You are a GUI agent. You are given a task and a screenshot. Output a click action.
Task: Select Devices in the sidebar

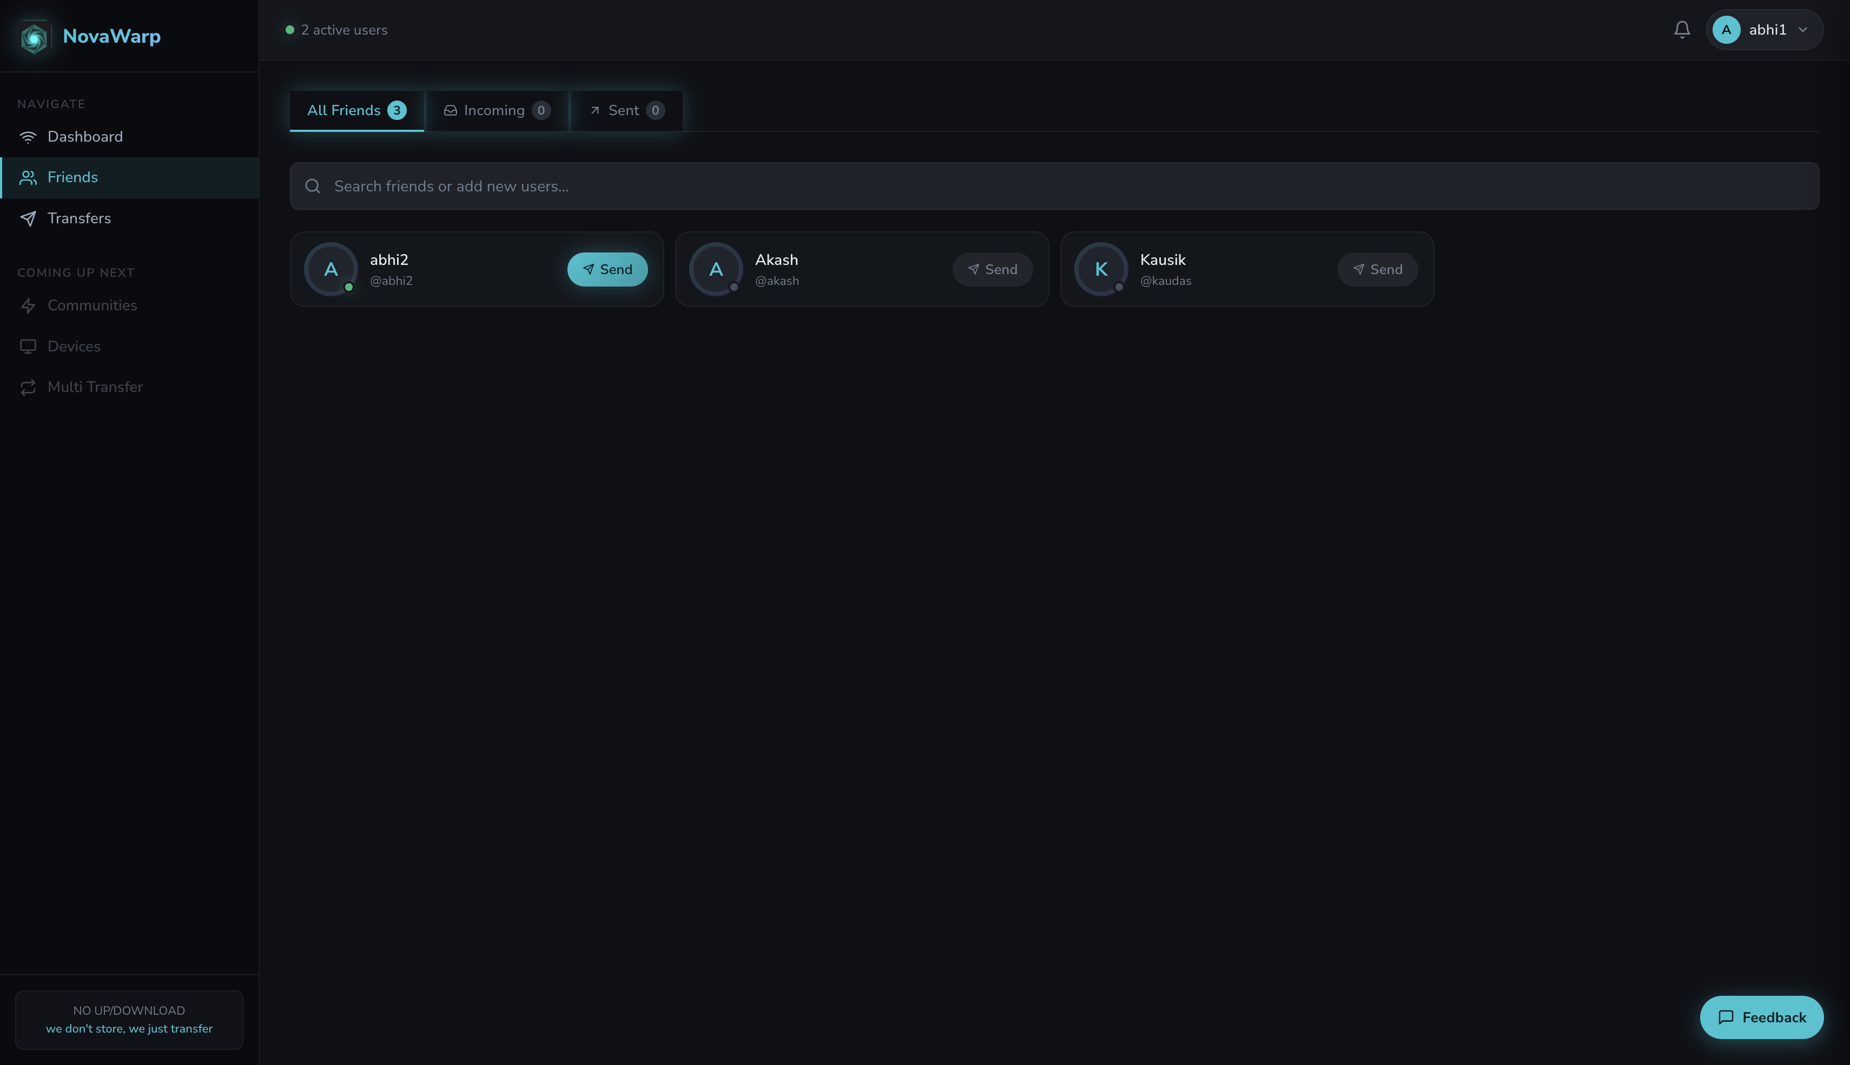(x=129, y=347)
